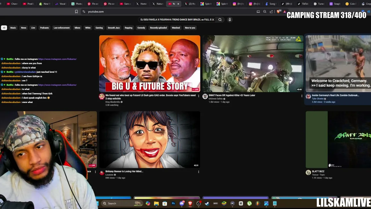Select the Comedy filter chip
Screen dimensions: 371x209
(x=141, y=28)
